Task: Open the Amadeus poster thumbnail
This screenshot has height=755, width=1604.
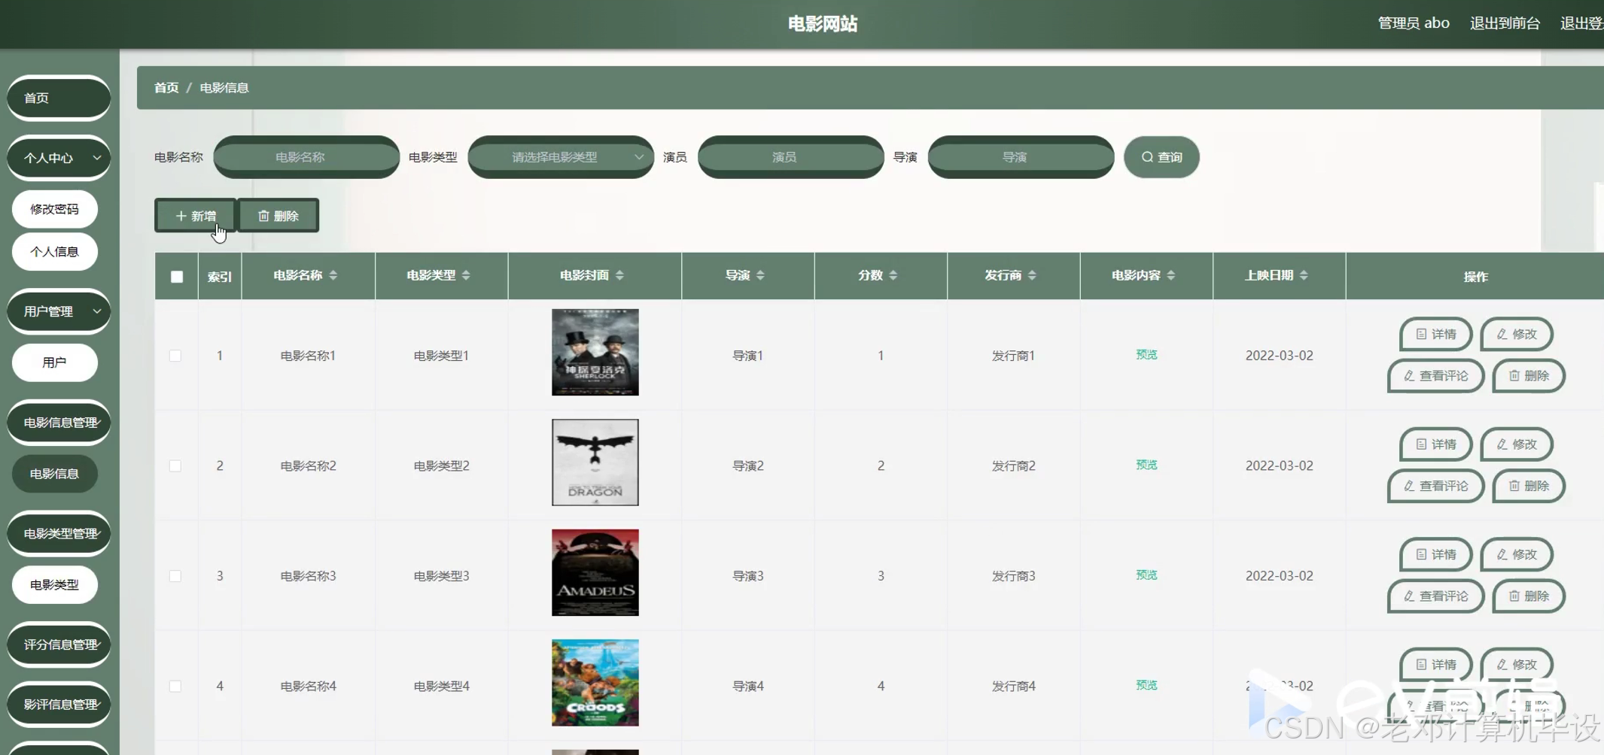Action: (x=595, y=573)
